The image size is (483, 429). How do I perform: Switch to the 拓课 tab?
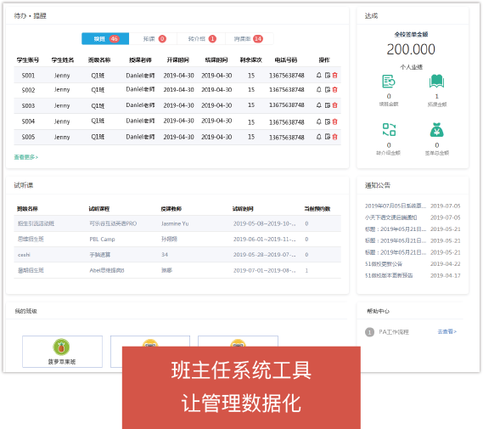pos(154,39)
